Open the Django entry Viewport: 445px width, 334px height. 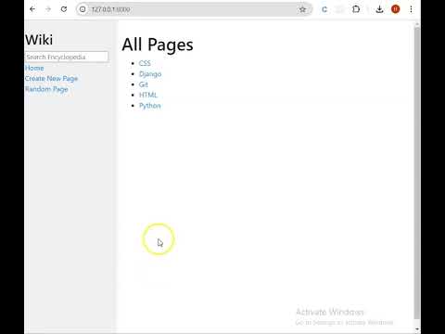point(150,74)
